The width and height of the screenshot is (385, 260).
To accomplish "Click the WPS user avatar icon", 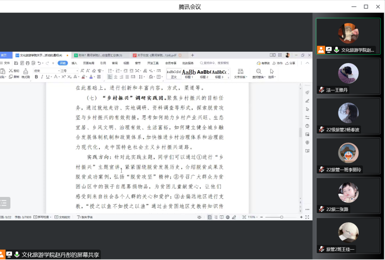I will [288, 55].
